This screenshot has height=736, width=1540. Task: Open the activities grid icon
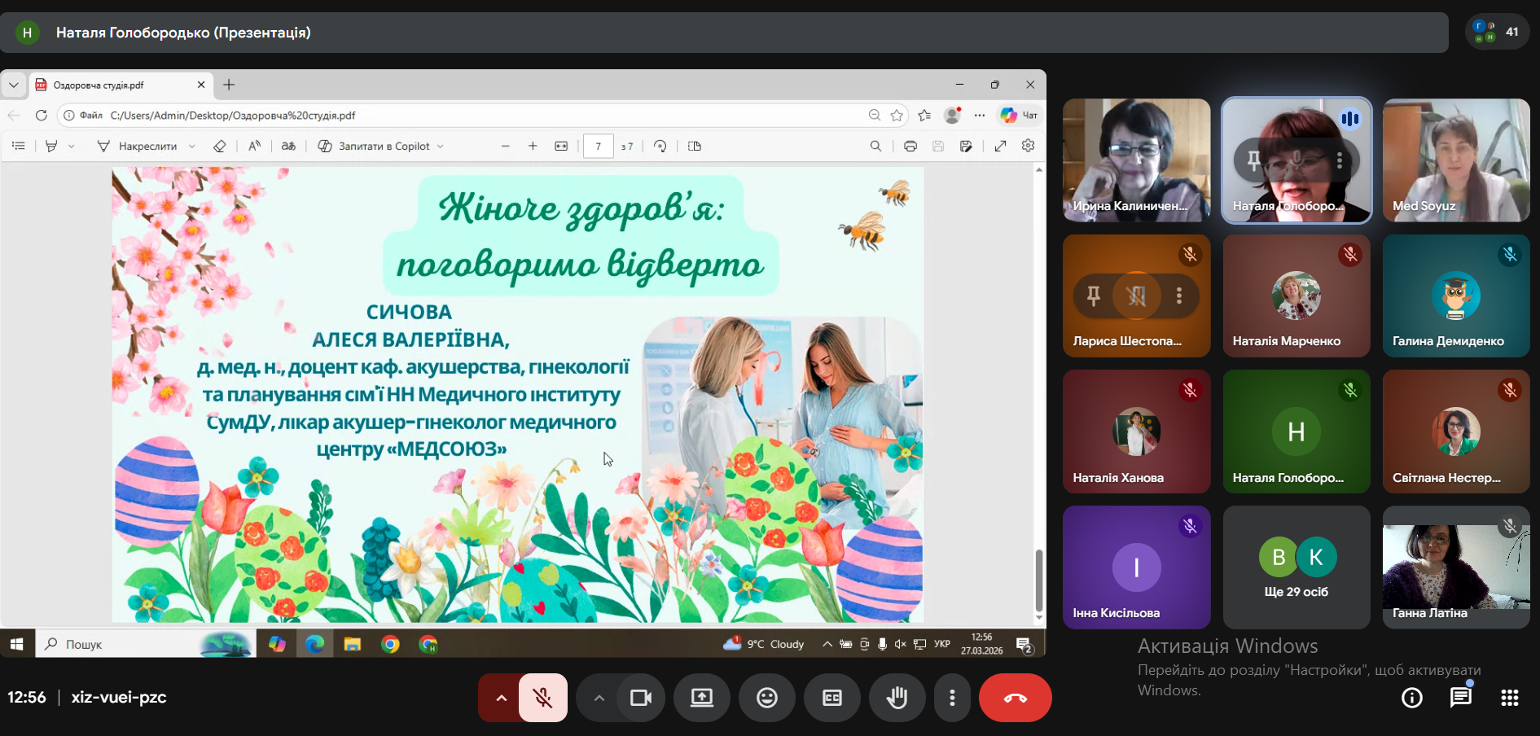click(x=1509, y=698)
